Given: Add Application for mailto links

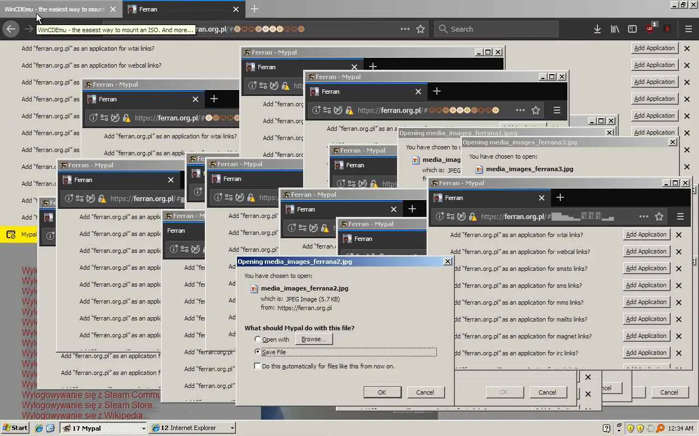Looking at the screenshot, I should point(647,319).
